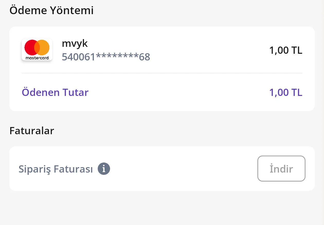The image size is (324, 225).
Task: Click the divider line under the card row
Action: click(162, 73)
